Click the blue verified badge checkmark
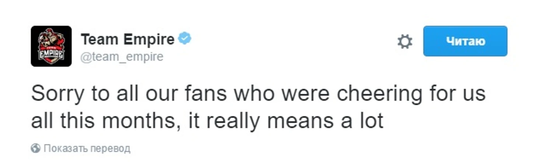This screenshot has width=538, height=162. point(185,39)
